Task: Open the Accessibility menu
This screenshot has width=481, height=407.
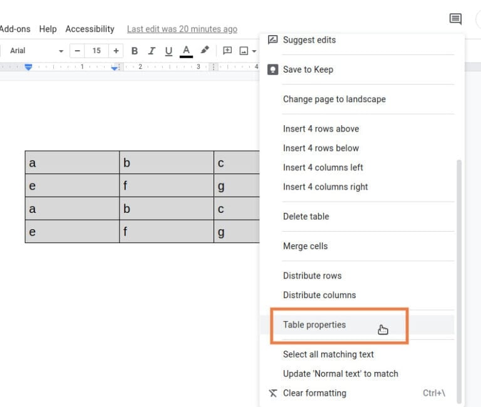Action: tap(90, 29)
